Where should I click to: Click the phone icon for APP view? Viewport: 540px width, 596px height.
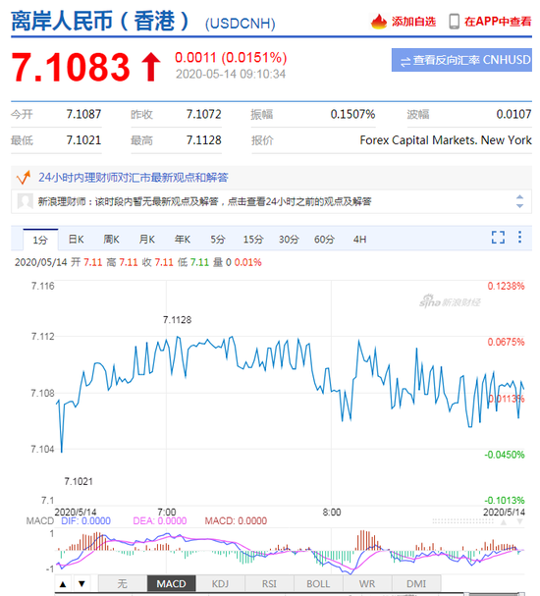(x=454, y=22)
